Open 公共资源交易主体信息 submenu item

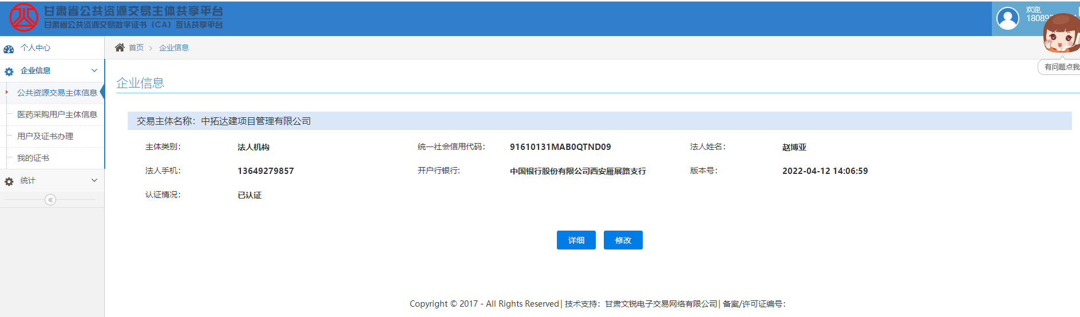point(57,93)
